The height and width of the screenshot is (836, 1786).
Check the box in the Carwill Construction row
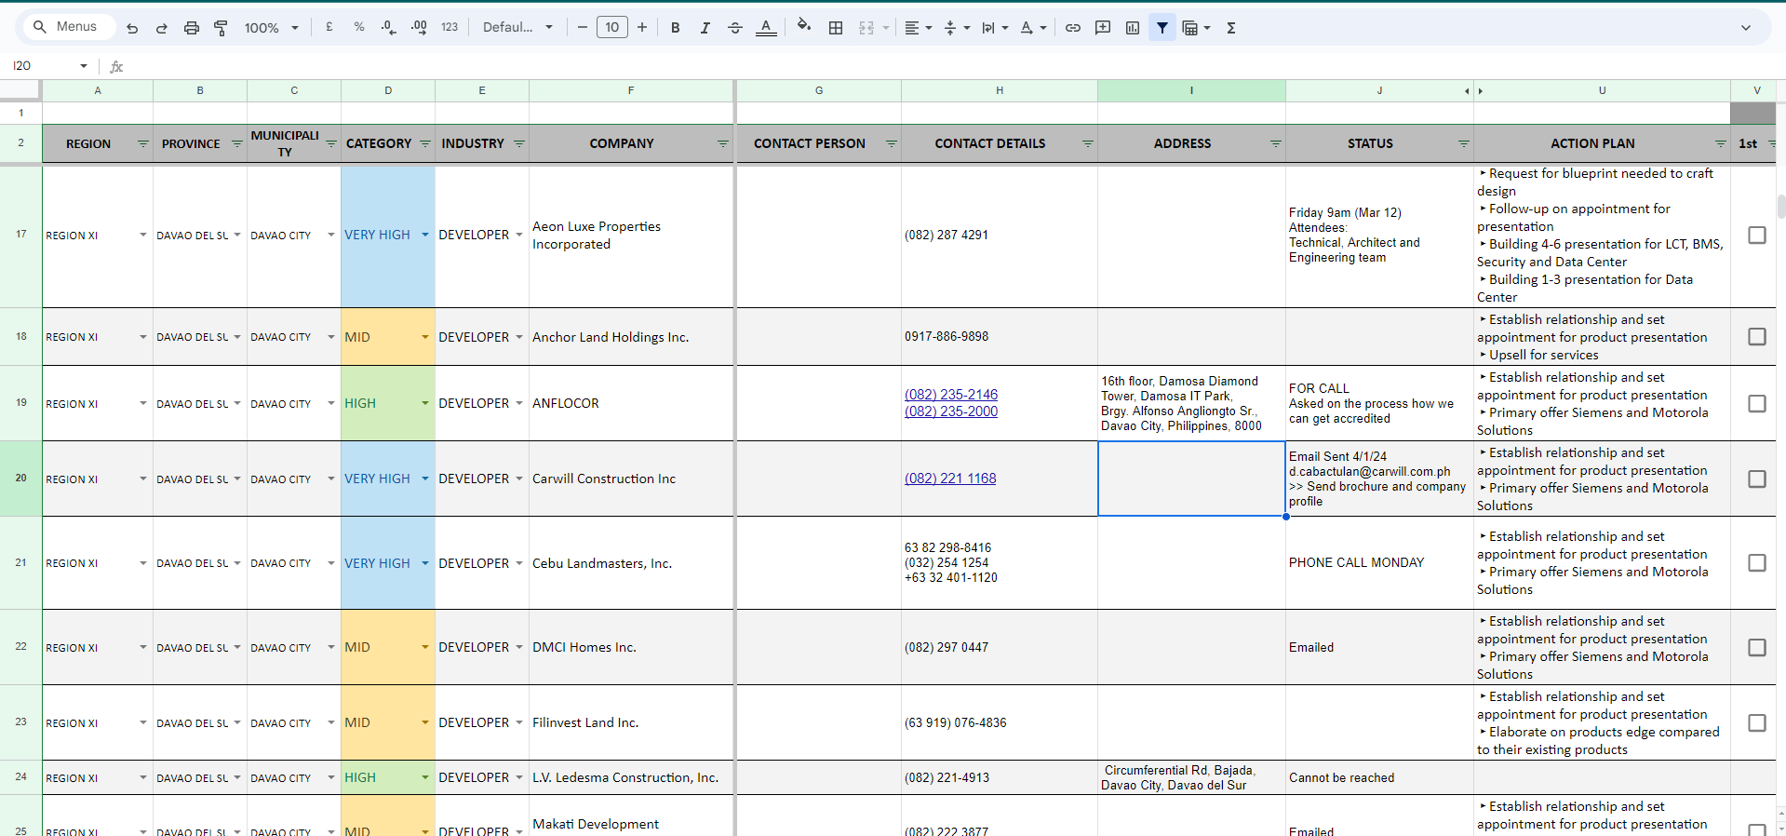pos(1756,479)
